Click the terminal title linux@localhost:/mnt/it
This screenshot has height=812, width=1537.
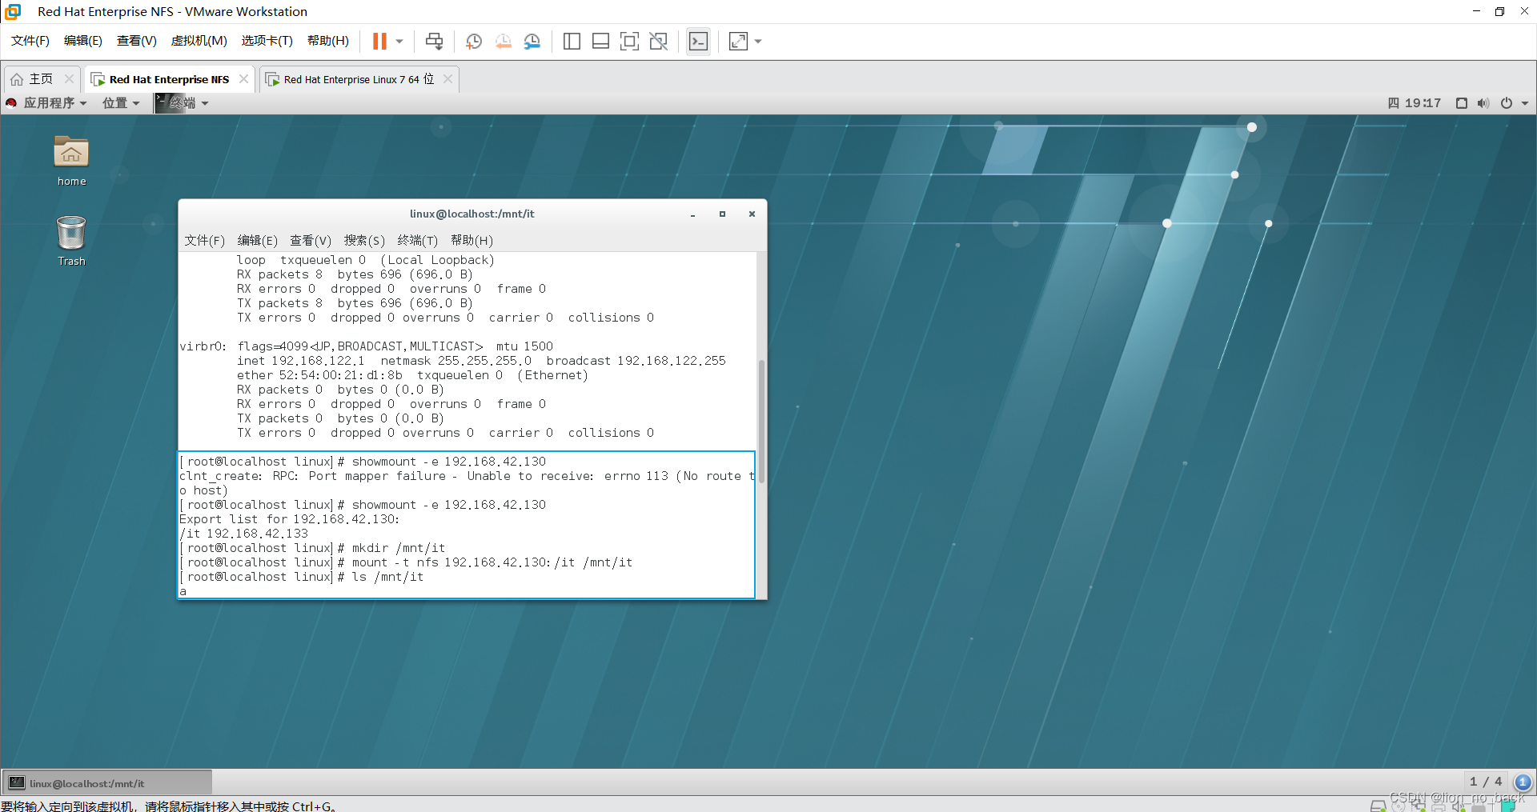pyautogui.click(x=472, y=214)
